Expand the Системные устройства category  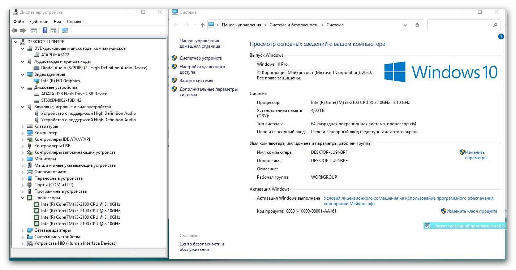pos(22,237)
